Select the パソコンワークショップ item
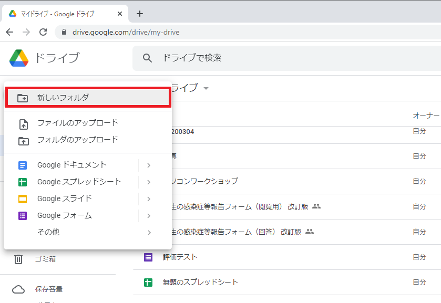The height and width of the screenshot is (303, 441). pyautogui.click(x=306, y=182)
